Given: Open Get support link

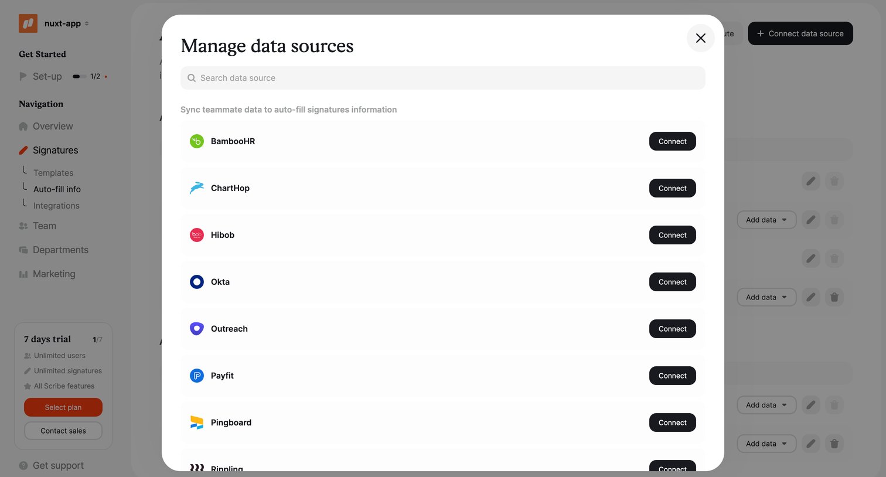Looking at the screenshot, I should click(58, 465).
